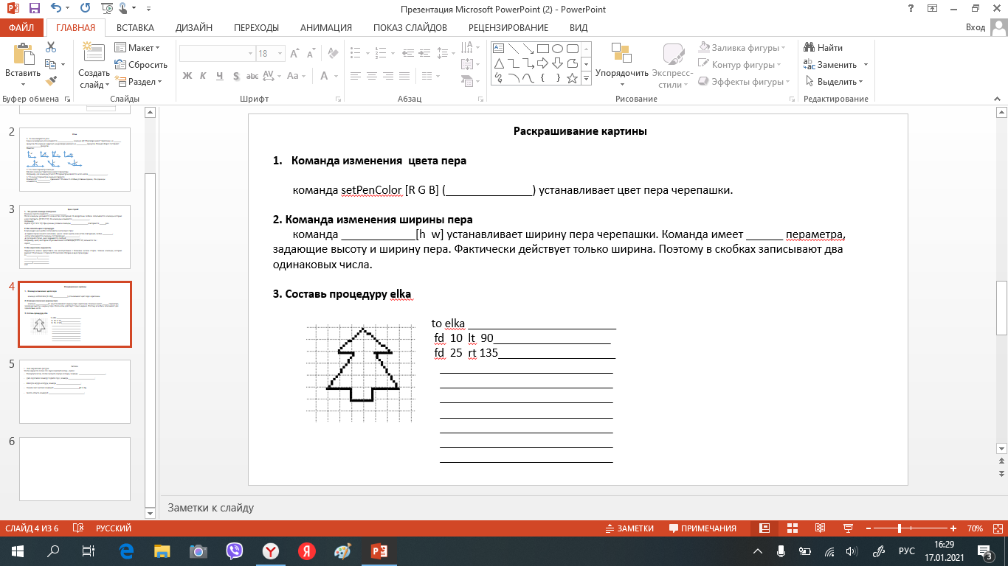
Task: Select the text box shape
Action: [x=499, y=48]
